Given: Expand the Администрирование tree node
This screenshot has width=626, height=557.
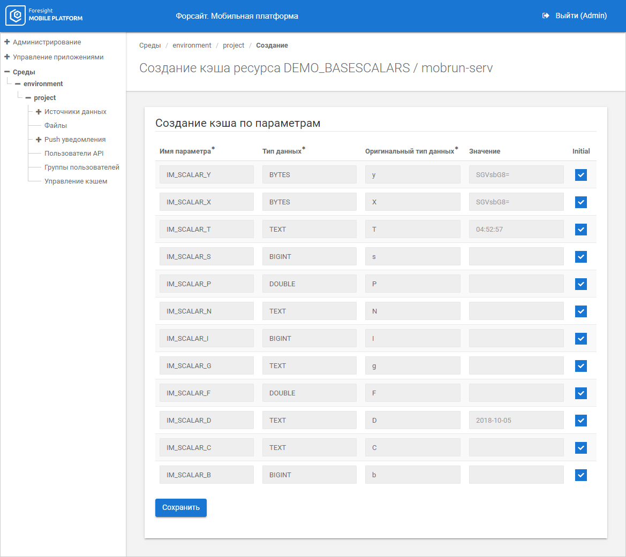Looking at the screenshot, I should [x=7, y=42].
